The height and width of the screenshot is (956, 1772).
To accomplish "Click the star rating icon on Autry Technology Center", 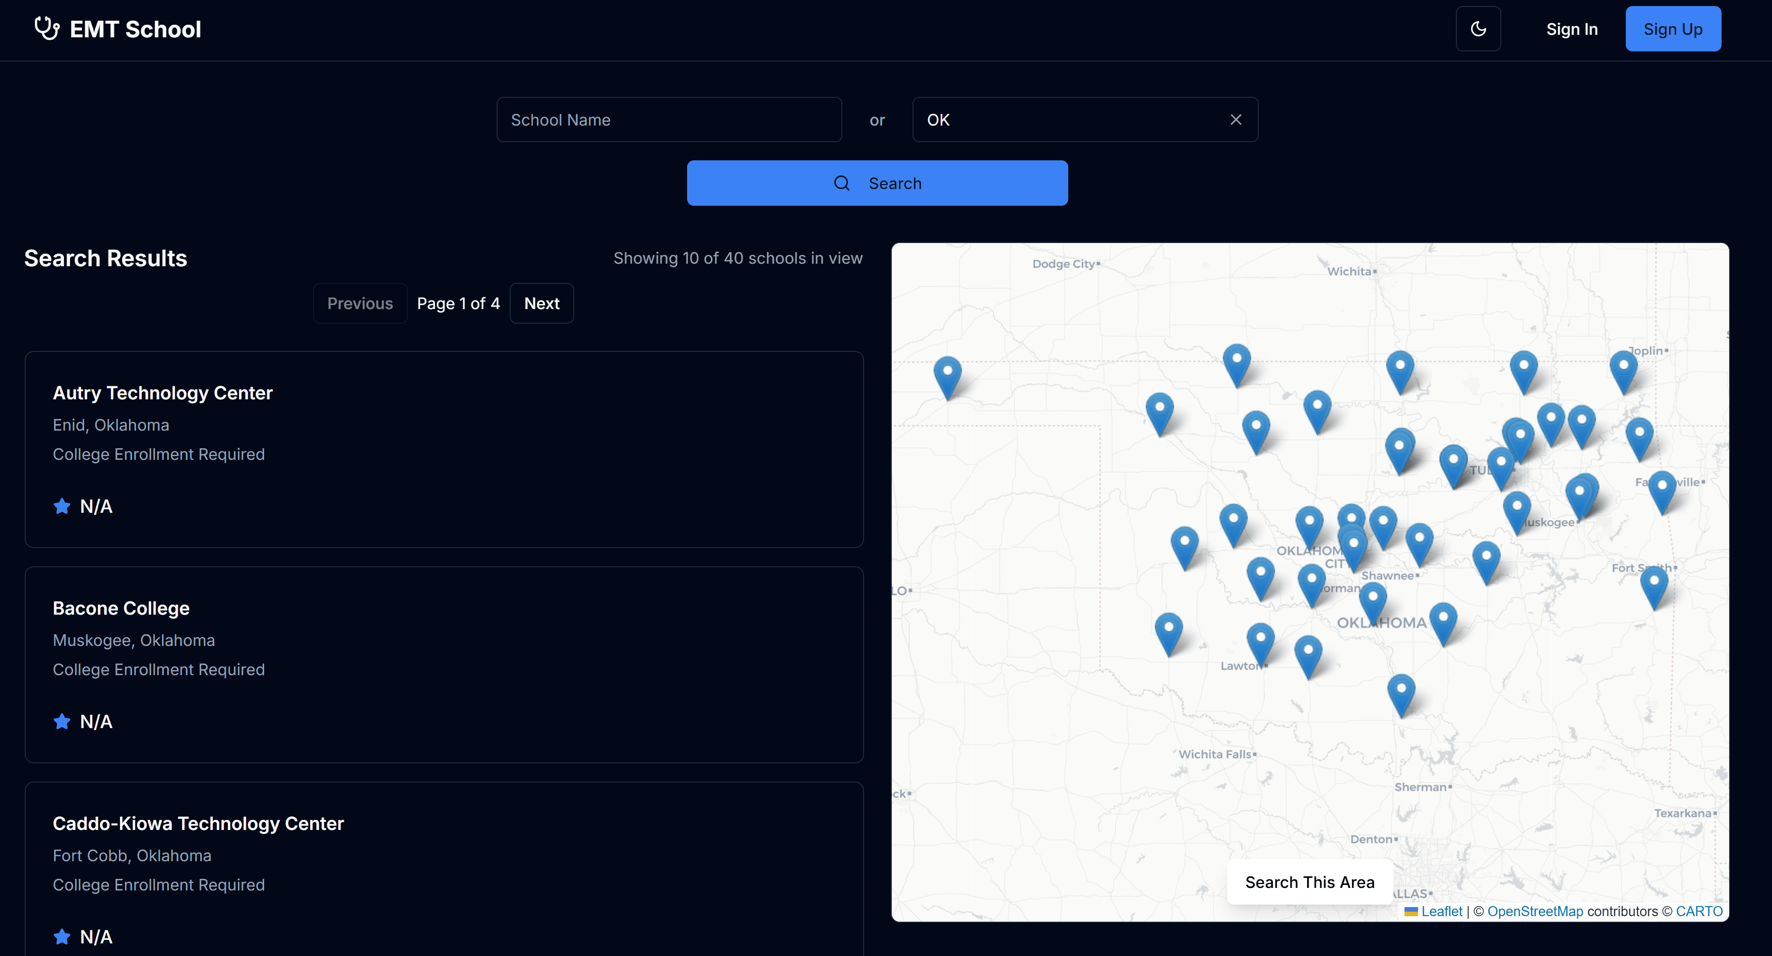I will pyautogui.click(x=62, y=506).
